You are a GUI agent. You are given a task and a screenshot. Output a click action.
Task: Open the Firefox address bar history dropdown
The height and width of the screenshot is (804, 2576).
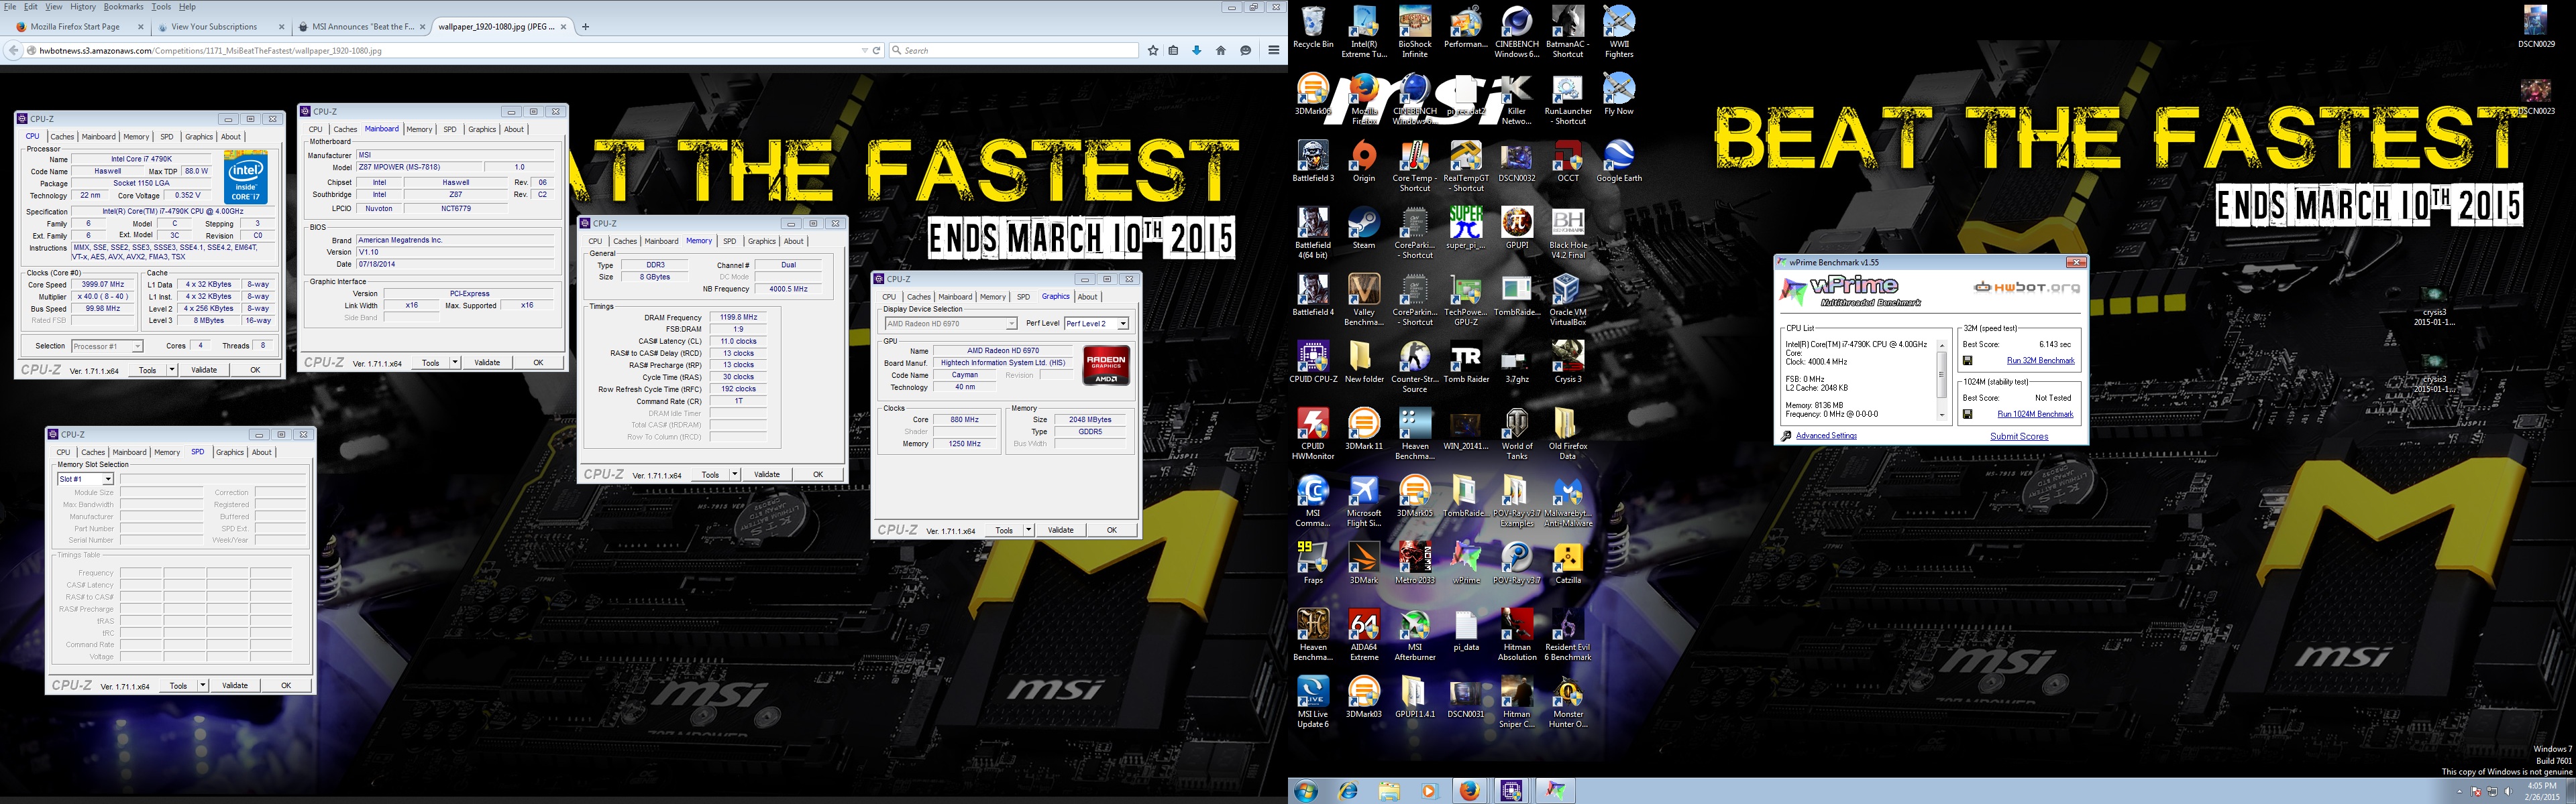pos(864,50)
